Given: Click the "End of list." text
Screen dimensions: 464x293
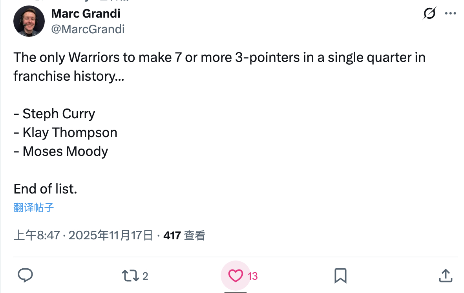Looking at the screenshot, I should pyautogui.click(x=45, y=189).
